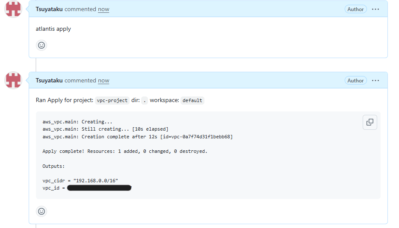The image size is (399, 228).
Task: Click the "default" workspace label
Action: [192, 100]
